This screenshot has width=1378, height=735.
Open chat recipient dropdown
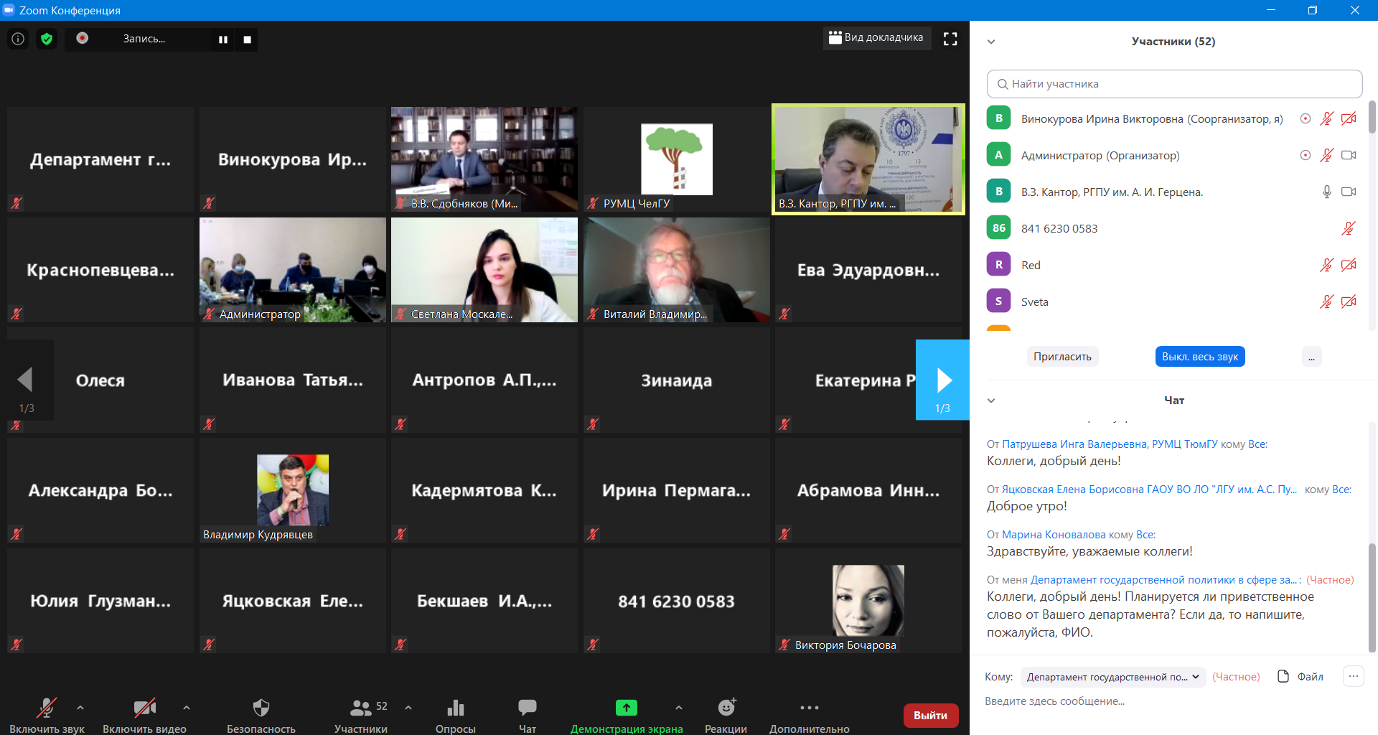coord(1113,677)
